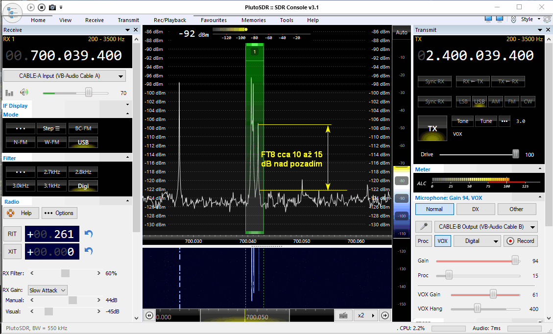The width and height of the screenshot is (553, 334).
Task: Toggle the VOX button
Action: (442, 241)
